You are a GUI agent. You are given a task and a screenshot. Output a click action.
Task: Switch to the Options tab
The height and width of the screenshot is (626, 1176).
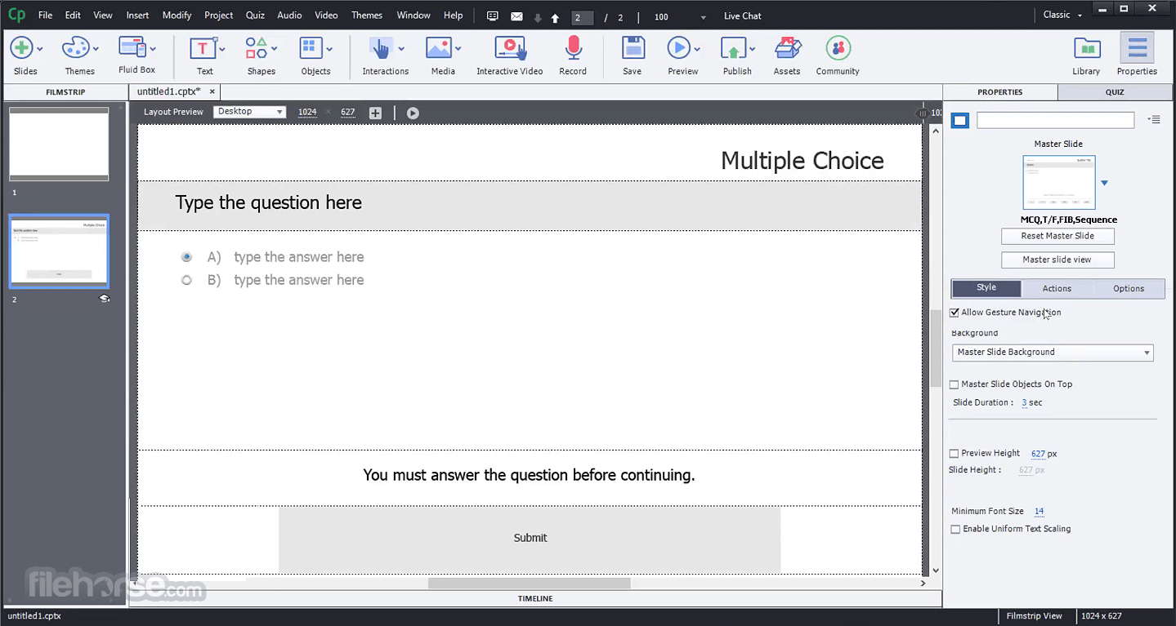1129,288
